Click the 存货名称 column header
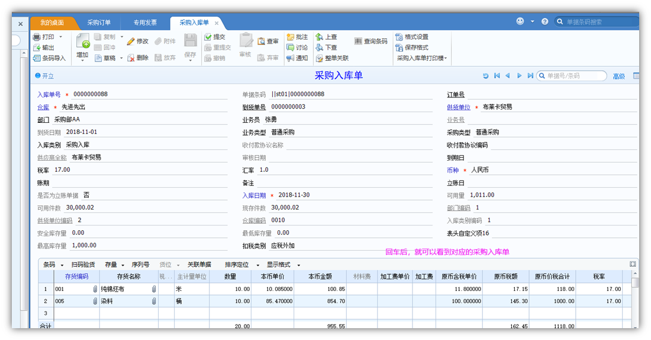 (128, 277)
